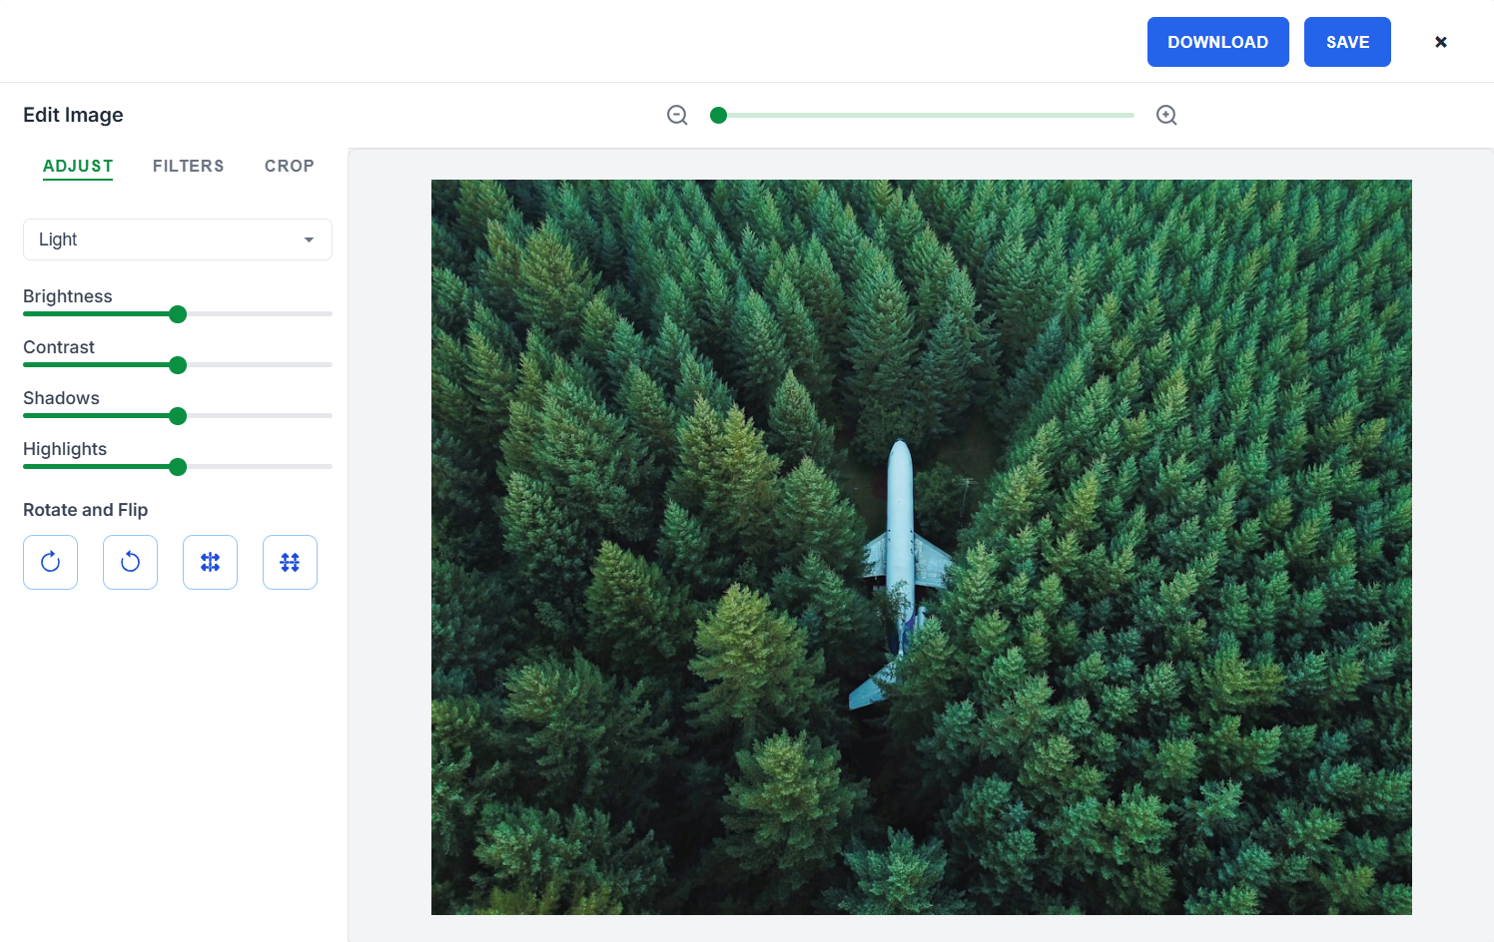This screenshot has width=1494, height=942.
Task: Click the Contrast slider handle
Action: (x=178, y=365)
